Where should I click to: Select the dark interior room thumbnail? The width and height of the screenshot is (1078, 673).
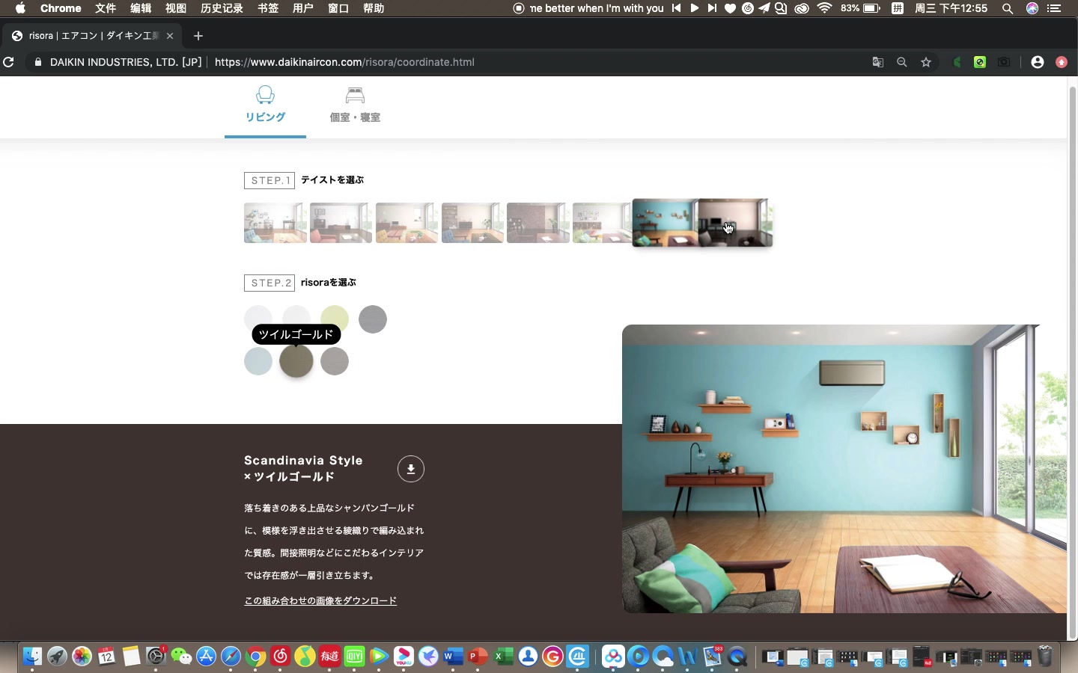point(735,223)
